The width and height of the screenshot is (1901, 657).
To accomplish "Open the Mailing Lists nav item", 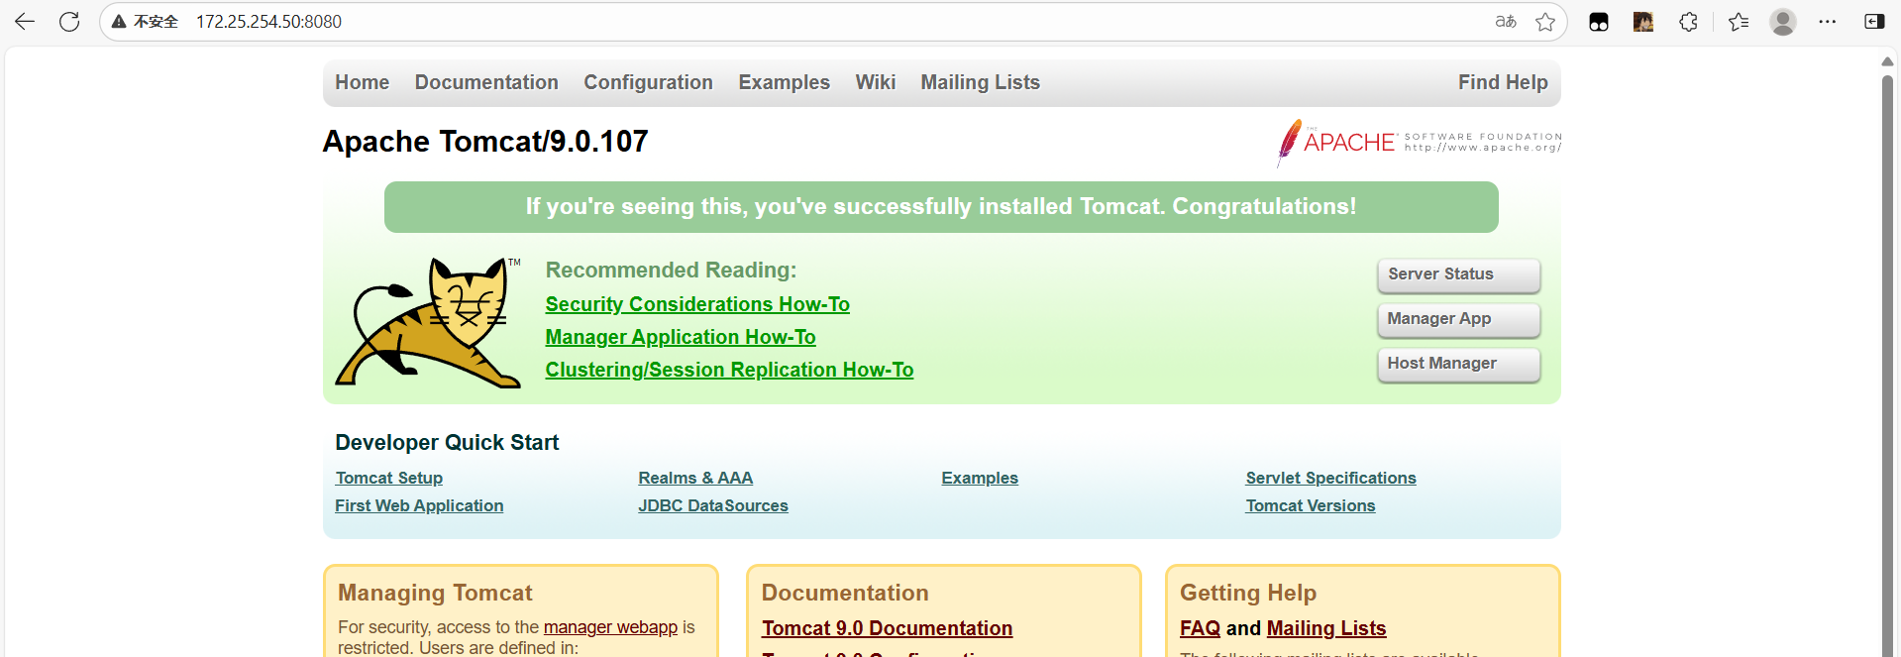I will 980,82.
